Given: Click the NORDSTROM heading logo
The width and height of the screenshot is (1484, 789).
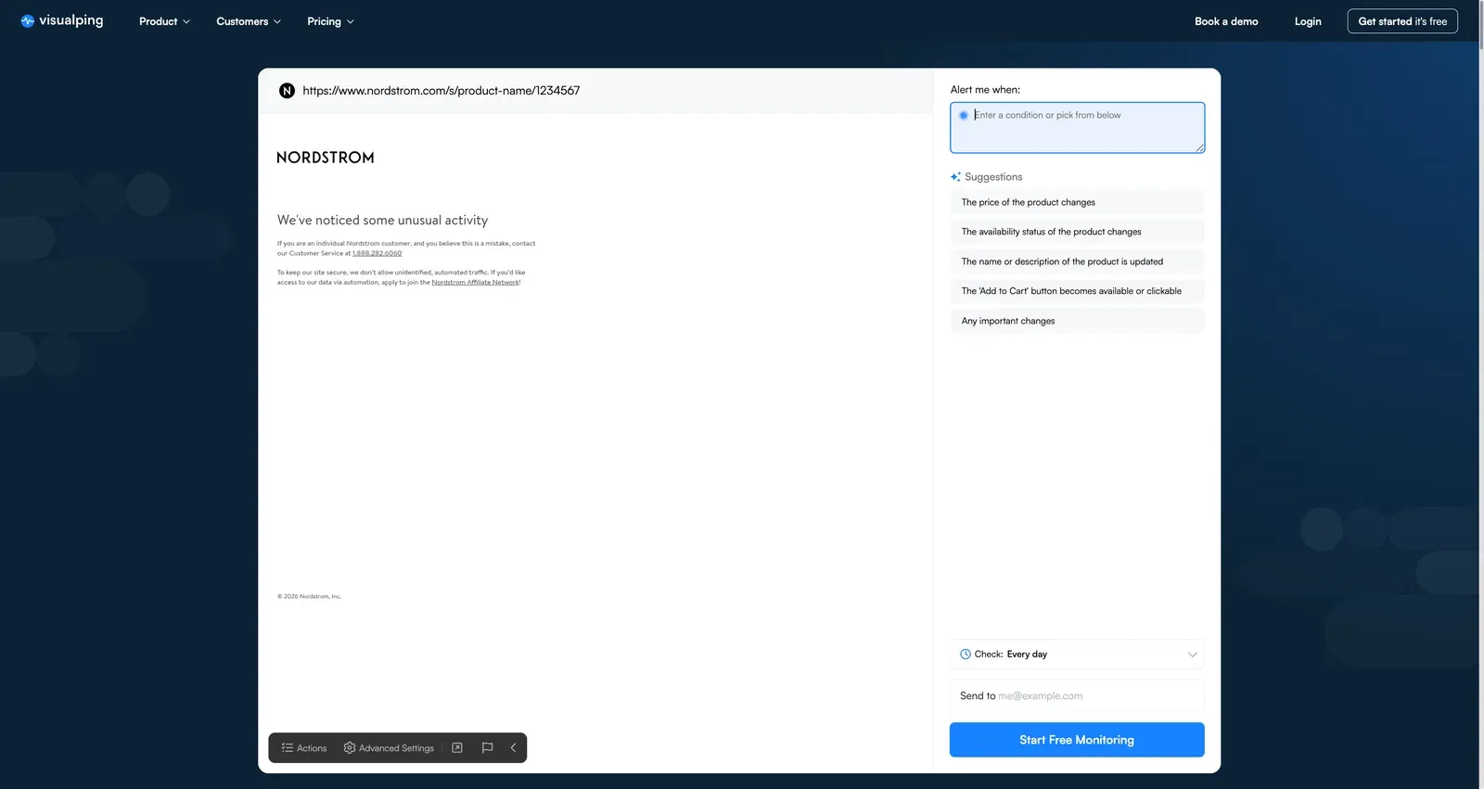Looking at the screenshot, I should pos(326,158).
